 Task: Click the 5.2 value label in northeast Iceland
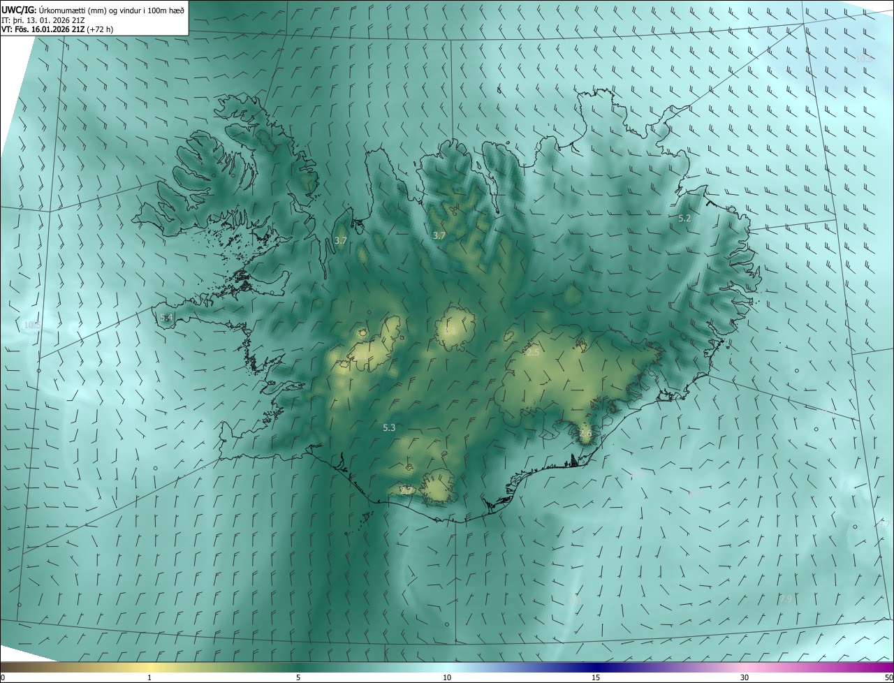coord(684,219)
